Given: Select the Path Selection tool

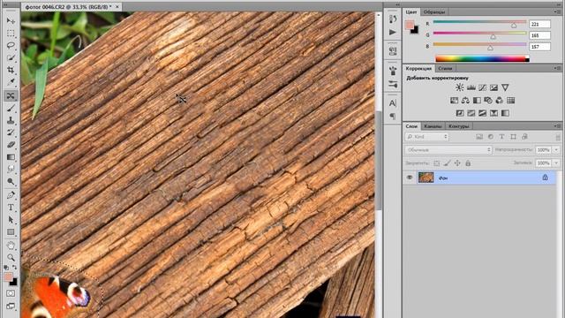Looking at the screenshot, I should (11, 220).
